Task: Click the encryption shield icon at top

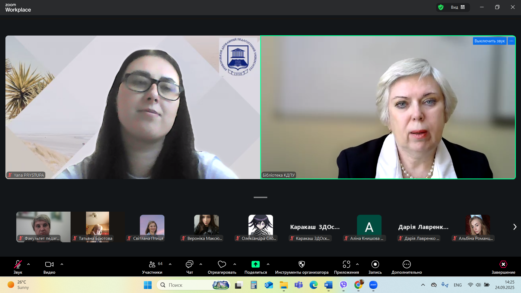Action: tap(441, 7)
